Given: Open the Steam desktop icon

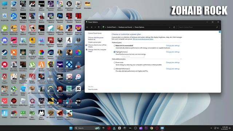Looking at the screenshot, I should 5,54.
